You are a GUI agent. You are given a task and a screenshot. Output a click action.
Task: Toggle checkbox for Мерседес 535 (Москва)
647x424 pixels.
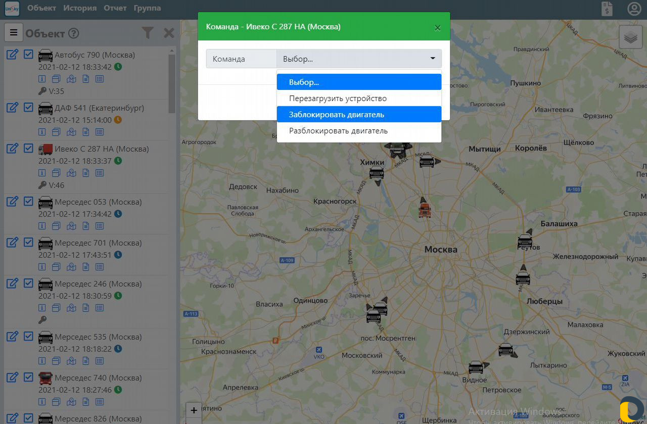pyautogui.click(x=28, y=336)
